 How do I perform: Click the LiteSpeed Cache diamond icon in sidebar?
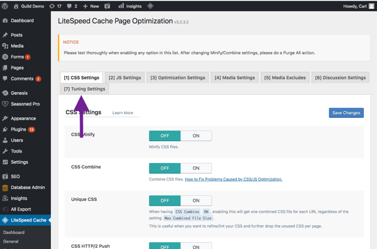pos(5,220)
